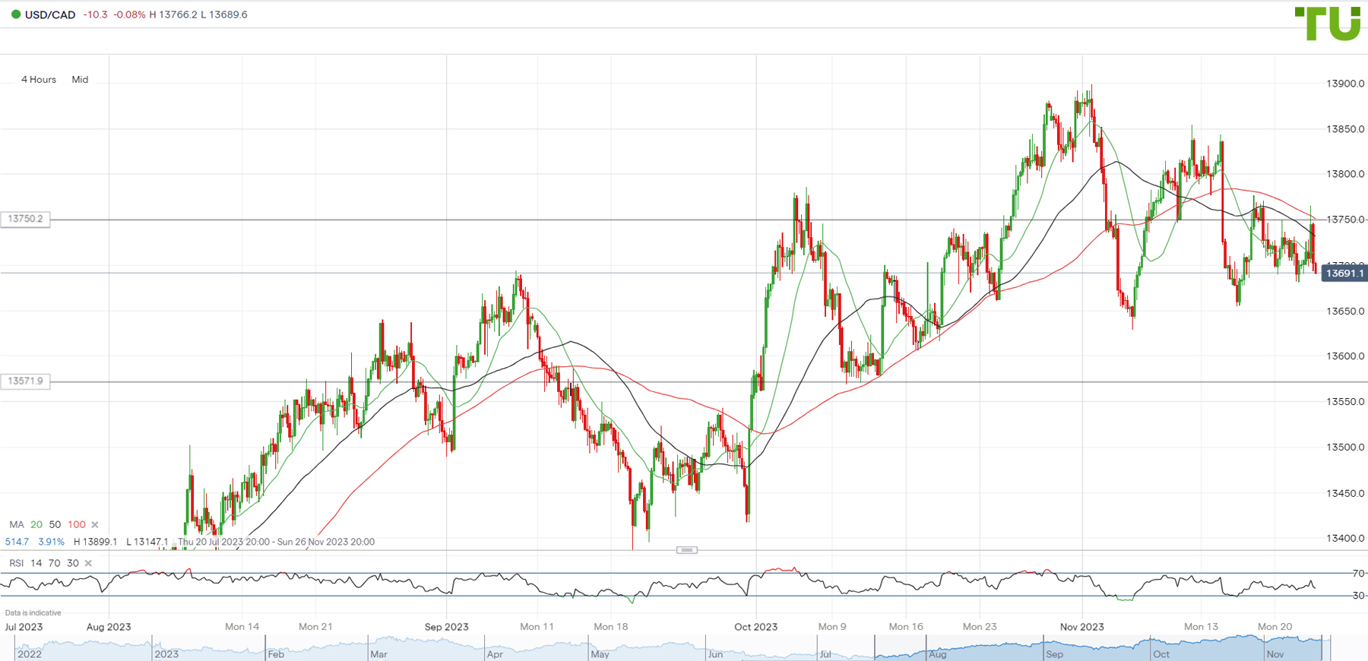Click the price change value -10.3
Screen dimensions: 1368x661
pos(95,14)
